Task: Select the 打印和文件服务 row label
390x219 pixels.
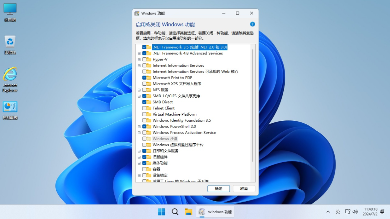Action: coord(165,151)
